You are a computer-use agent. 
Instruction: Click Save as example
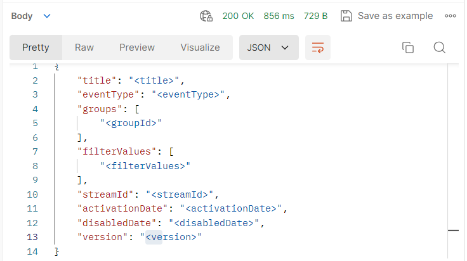coord(387,16)
